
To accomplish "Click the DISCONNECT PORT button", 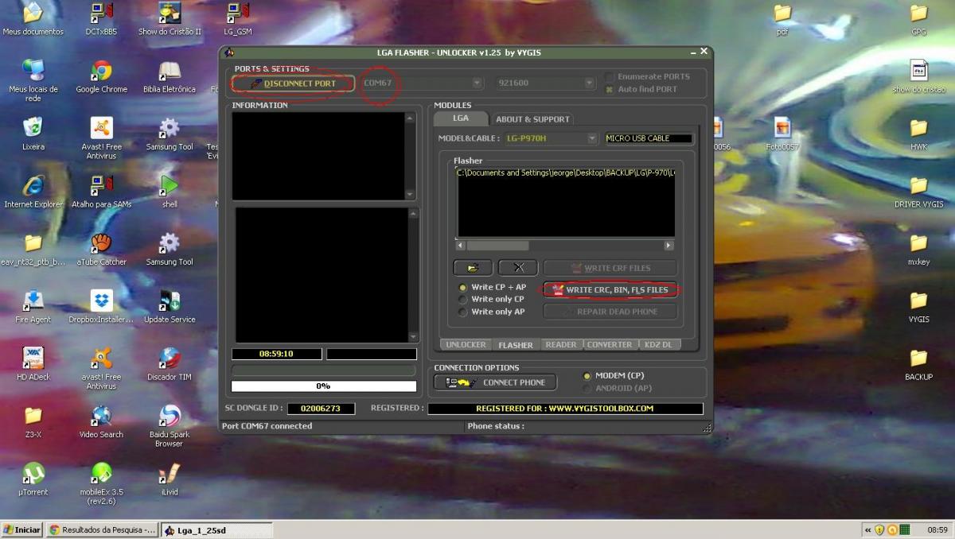I will click(293, 83).
